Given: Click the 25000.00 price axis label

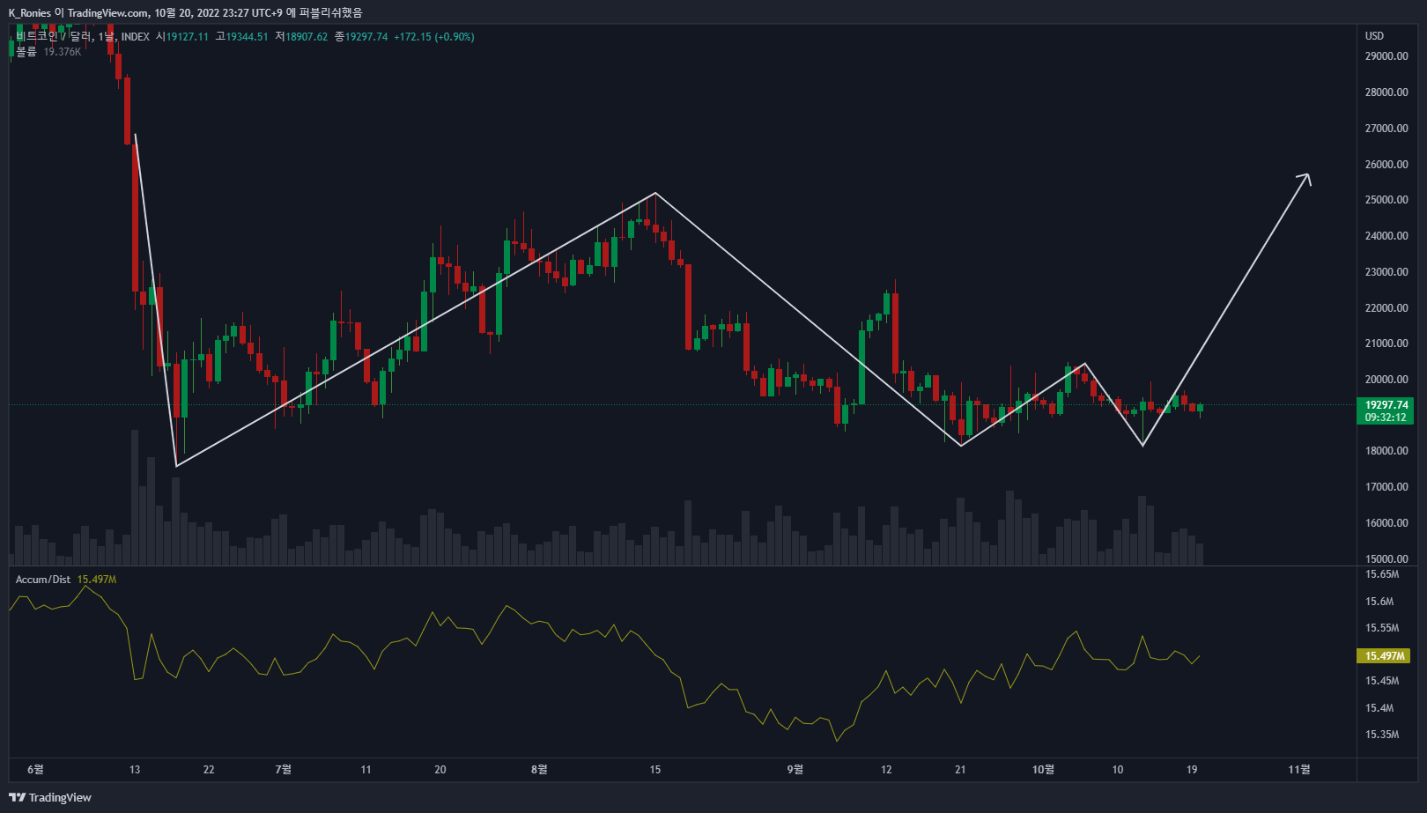Looking at the screenshot, I should (1386, 200).
